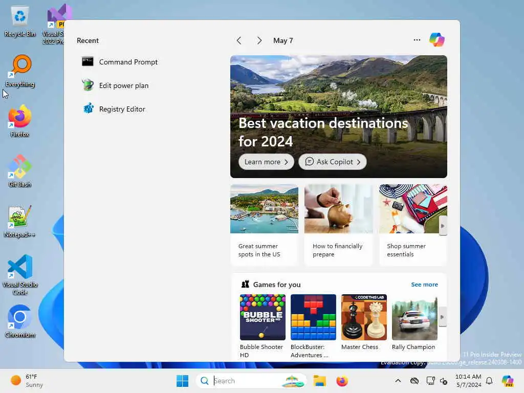Image resolution: width=524 pixels, height=393 pixels.
Task: Show more games with the arrow
Action: coord(443,317)
